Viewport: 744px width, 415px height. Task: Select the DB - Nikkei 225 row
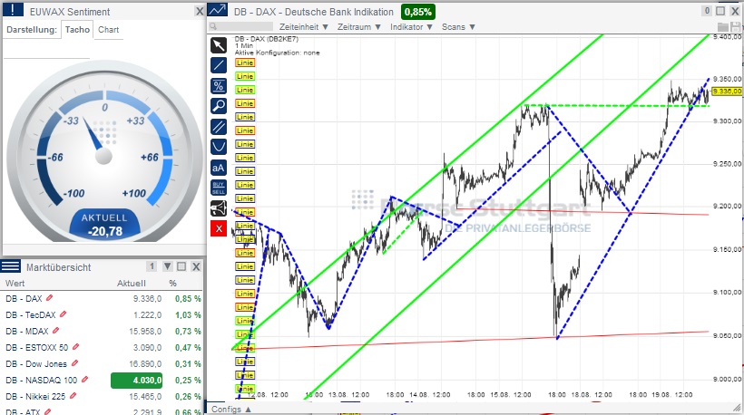click(102, 396)
